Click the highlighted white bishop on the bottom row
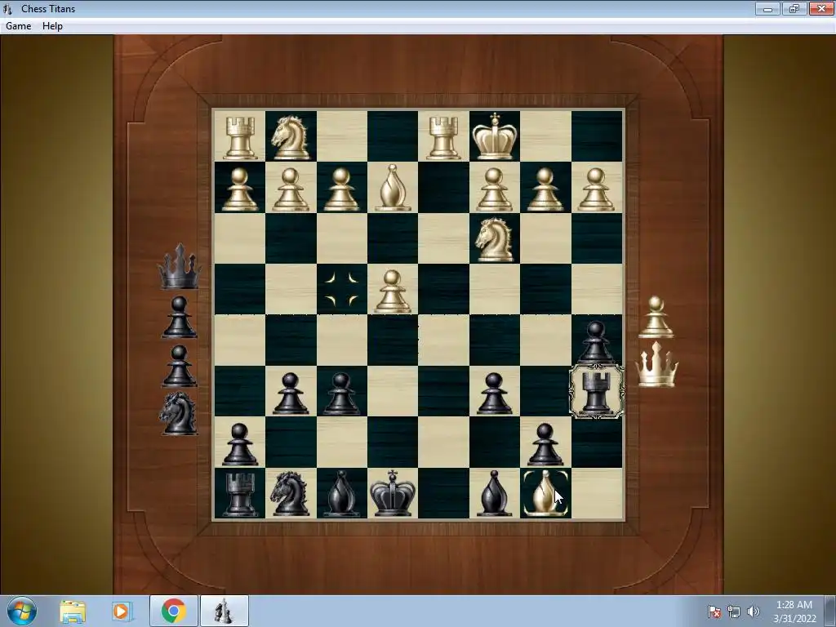 [545, 493]
